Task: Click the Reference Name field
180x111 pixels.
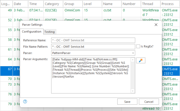Action: (93, 40)
